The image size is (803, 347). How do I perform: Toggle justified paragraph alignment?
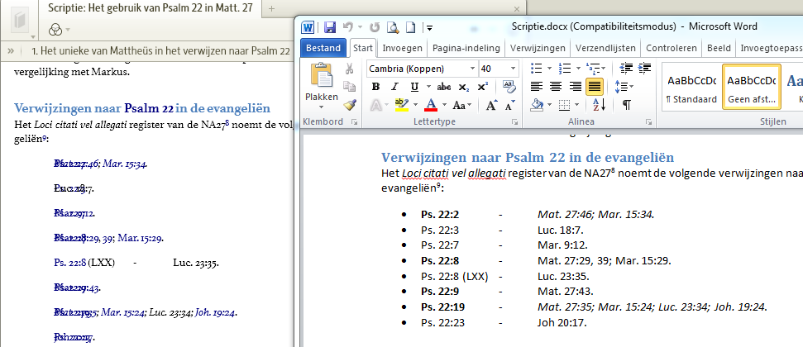tap(595, 87)
